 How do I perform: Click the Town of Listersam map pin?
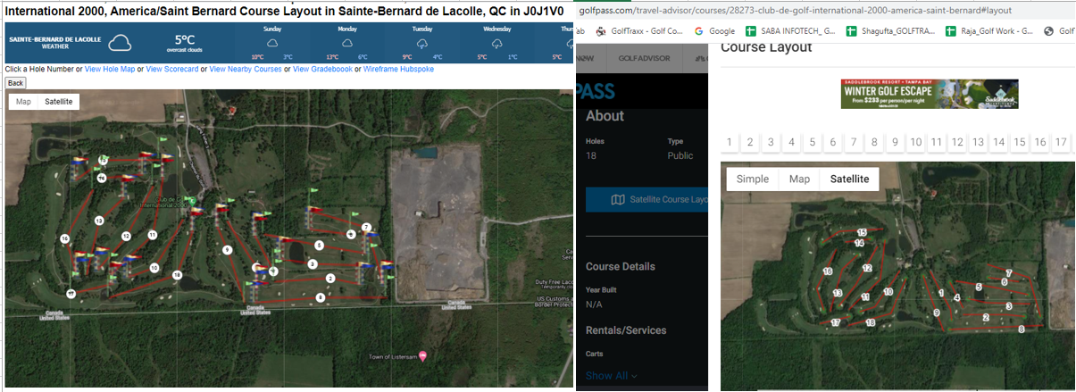(423, 356)
